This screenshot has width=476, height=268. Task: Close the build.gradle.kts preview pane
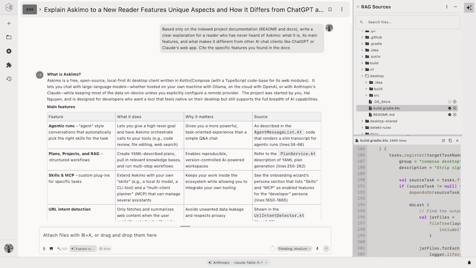[457, 141]
